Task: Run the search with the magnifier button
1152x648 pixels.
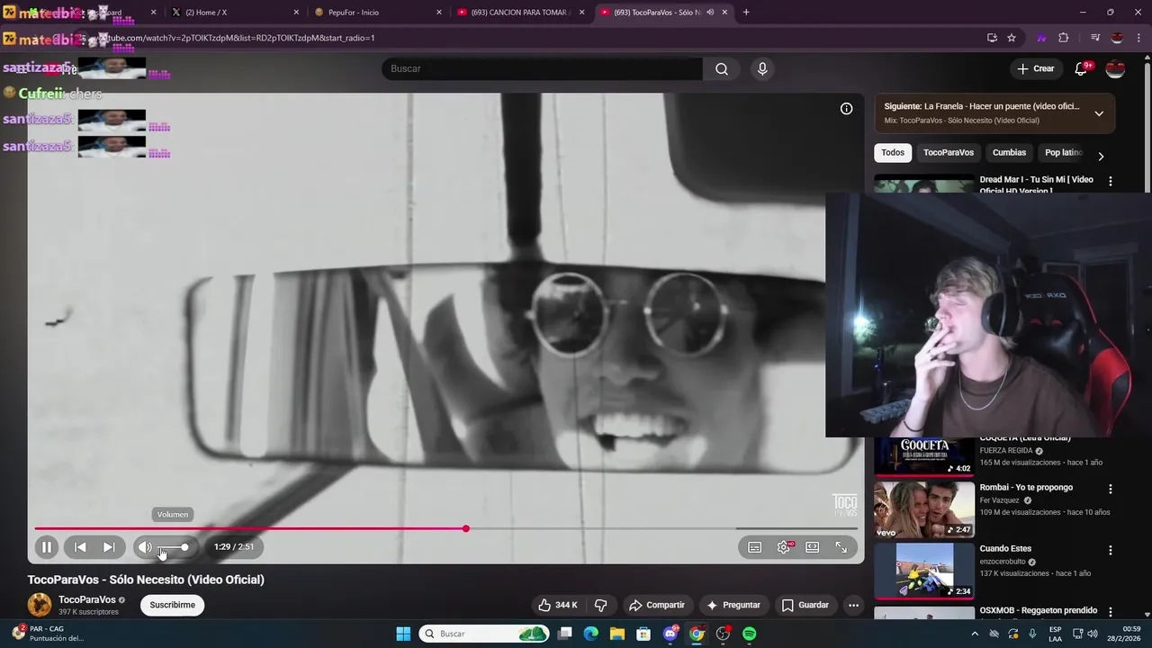Action: [x=722, y=68]
